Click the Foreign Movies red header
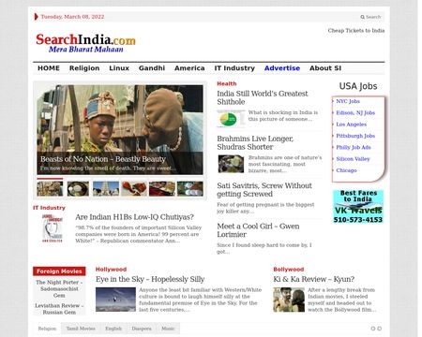This screenshot has width=422, height=337. pos(59,271)
